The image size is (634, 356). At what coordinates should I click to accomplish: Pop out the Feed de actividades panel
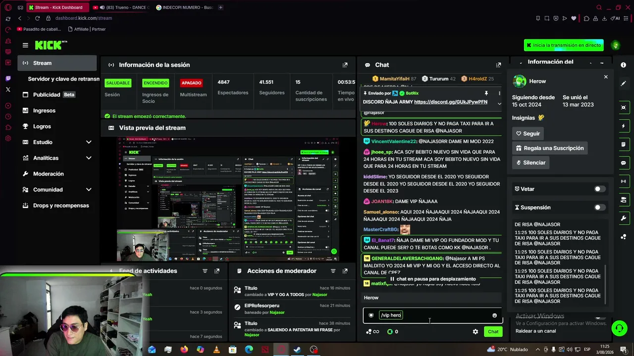coord(216,271)
